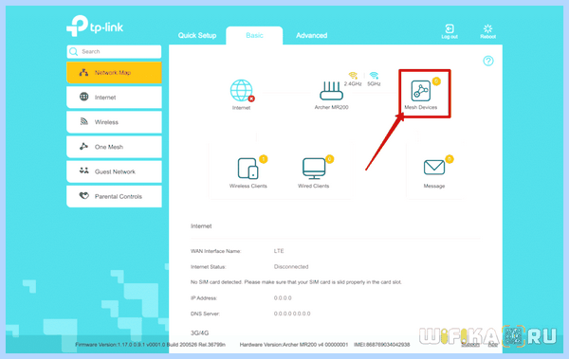Click the Mesh Devices count badge
Image resolution: width=569 pixels, height=359 pixels.
pos(436,81)
